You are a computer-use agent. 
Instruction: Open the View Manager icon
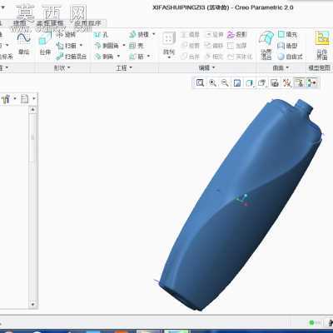(x=275, y=82)
